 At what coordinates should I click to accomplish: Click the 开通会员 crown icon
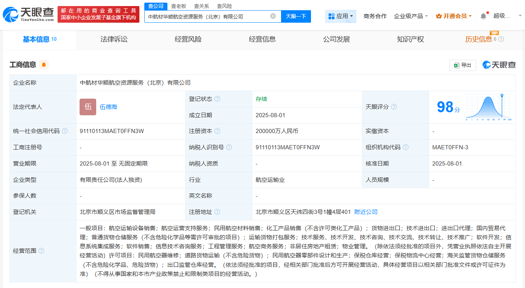point(439,16)
